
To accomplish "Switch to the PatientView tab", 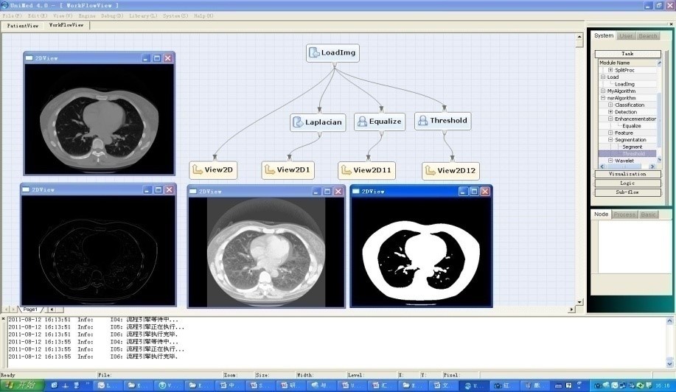I will [23, 25].
